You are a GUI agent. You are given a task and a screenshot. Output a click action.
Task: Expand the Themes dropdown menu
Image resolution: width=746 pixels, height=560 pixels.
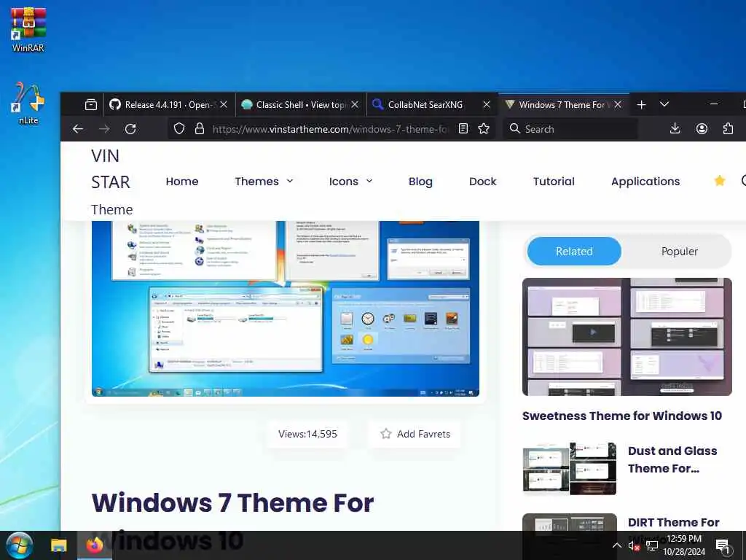tap(264, 182)
